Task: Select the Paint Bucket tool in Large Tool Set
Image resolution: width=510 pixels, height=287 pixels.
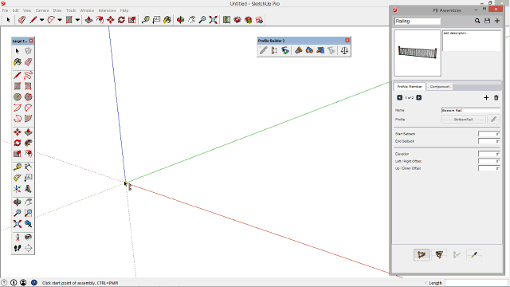Action: pos(18,62)
